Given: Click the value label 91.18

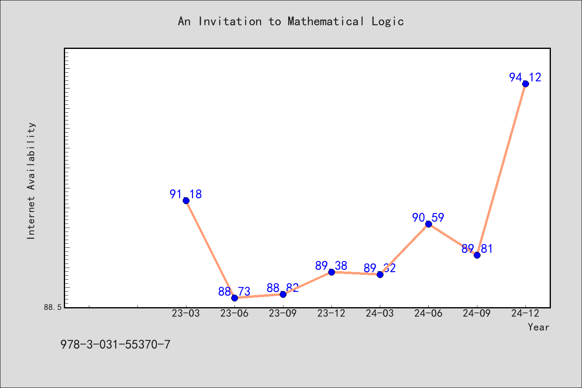Looking at the screenshot, I should [186, 194].
